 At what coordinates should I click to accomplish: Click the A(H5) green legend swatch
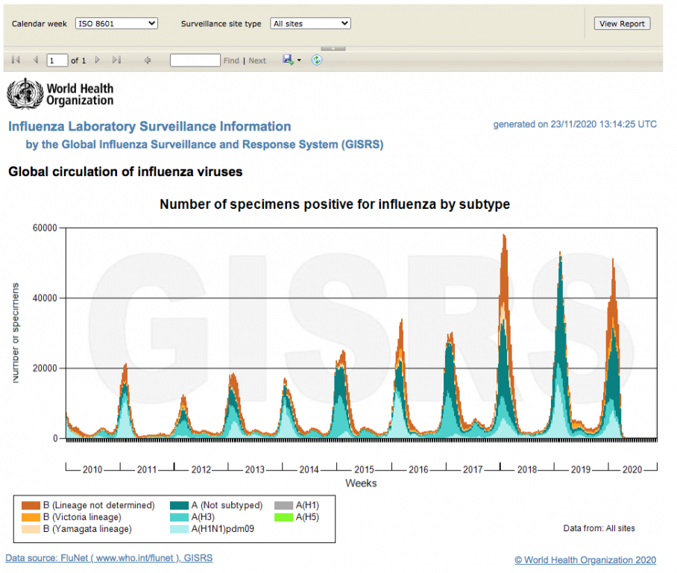(x=283, y=517)
